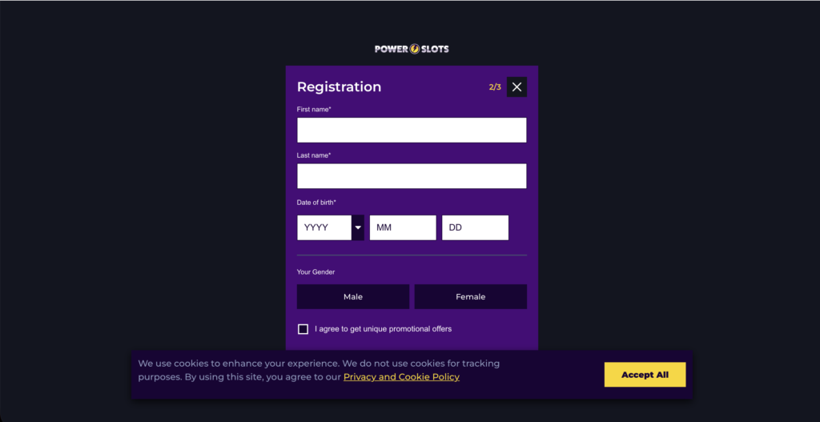Click the First name input field

412,130
